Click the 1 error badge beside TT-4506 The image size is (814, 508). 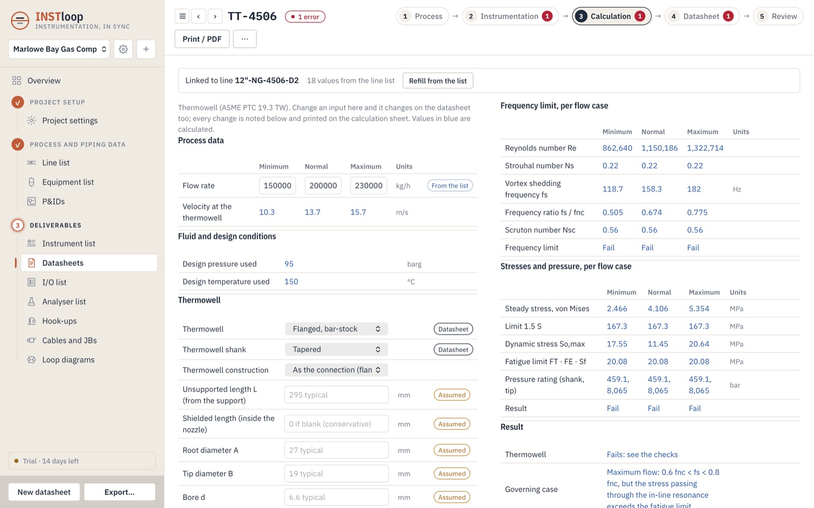pyautogui.click(x=305, y=17)
